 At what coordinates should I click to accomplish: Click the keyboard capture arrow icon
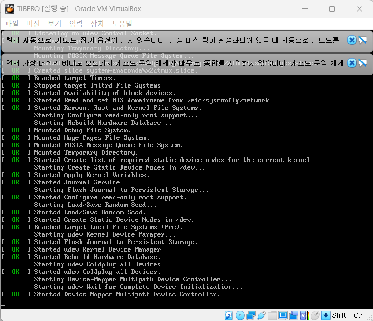pos(326,315)
